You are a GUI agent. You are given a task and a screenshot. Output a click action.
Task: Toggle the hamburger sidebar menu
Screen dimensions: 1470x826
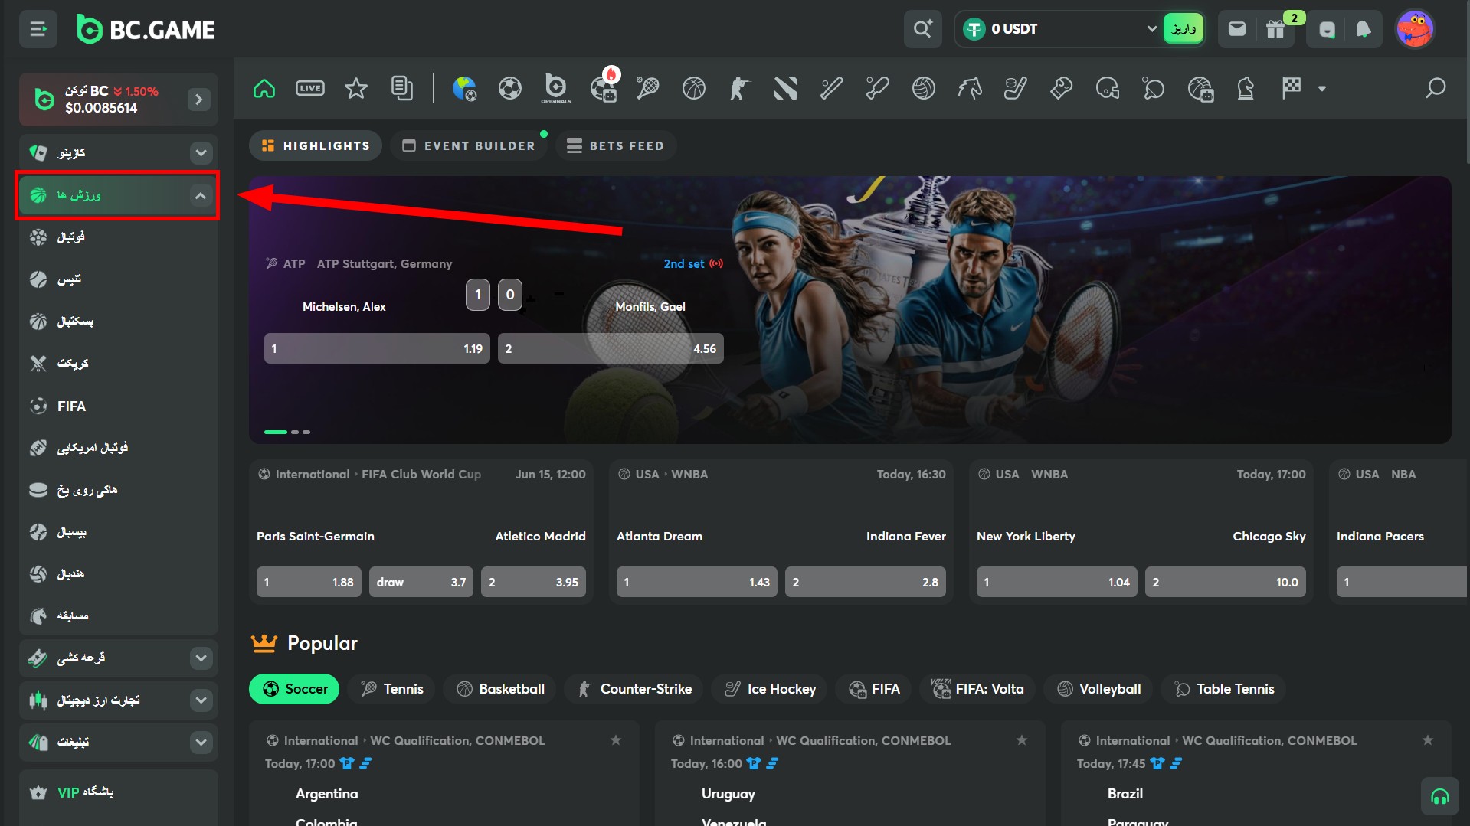coord(38,29)
